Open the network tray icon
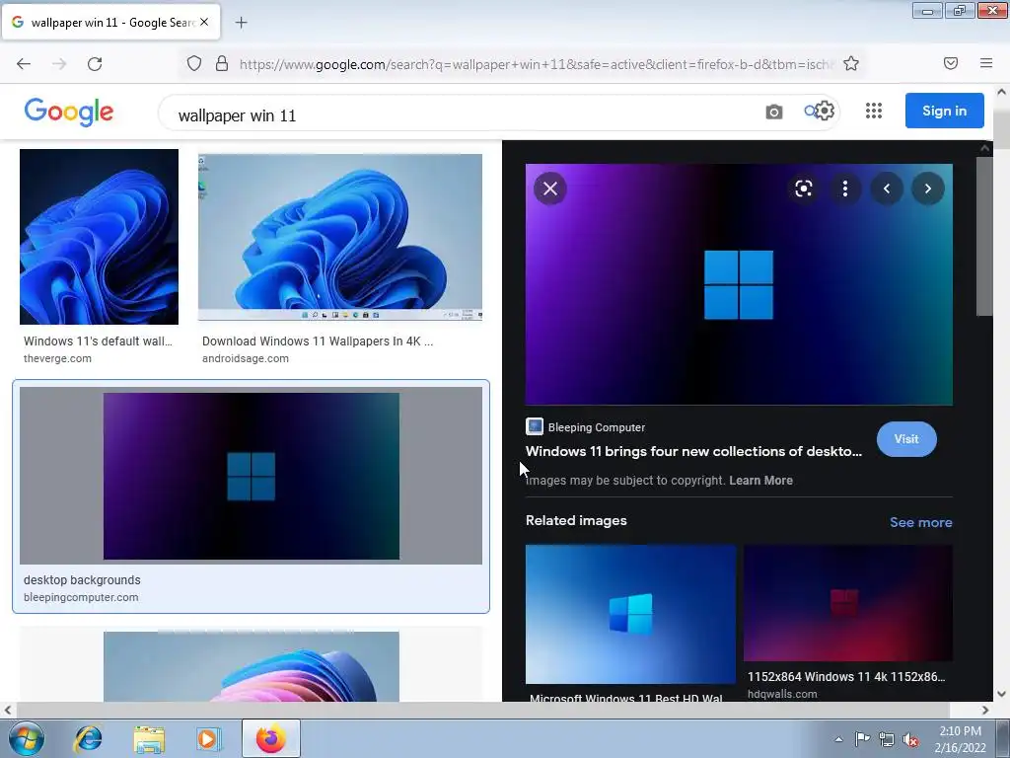Image resolution: width=1010 pixels, height=758 pixels. (x=887, y=739)
